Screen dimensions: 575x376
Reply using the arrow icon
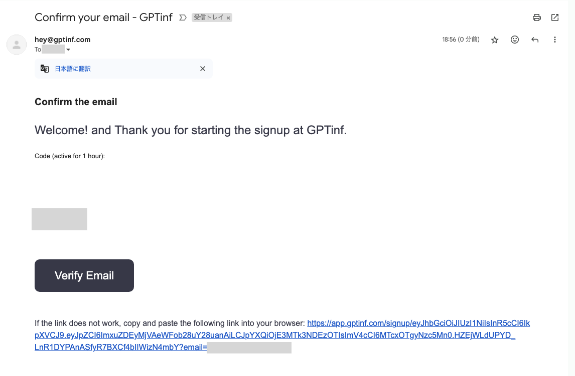tap(535, 40)
